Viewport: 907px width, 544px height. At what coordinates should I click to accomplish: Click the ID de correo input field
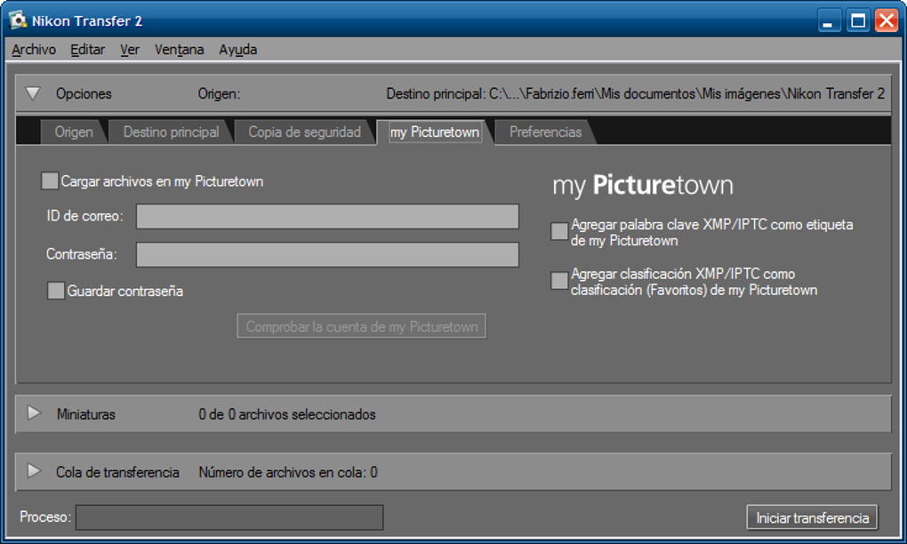pyautogui.click(x=327, y=216)
